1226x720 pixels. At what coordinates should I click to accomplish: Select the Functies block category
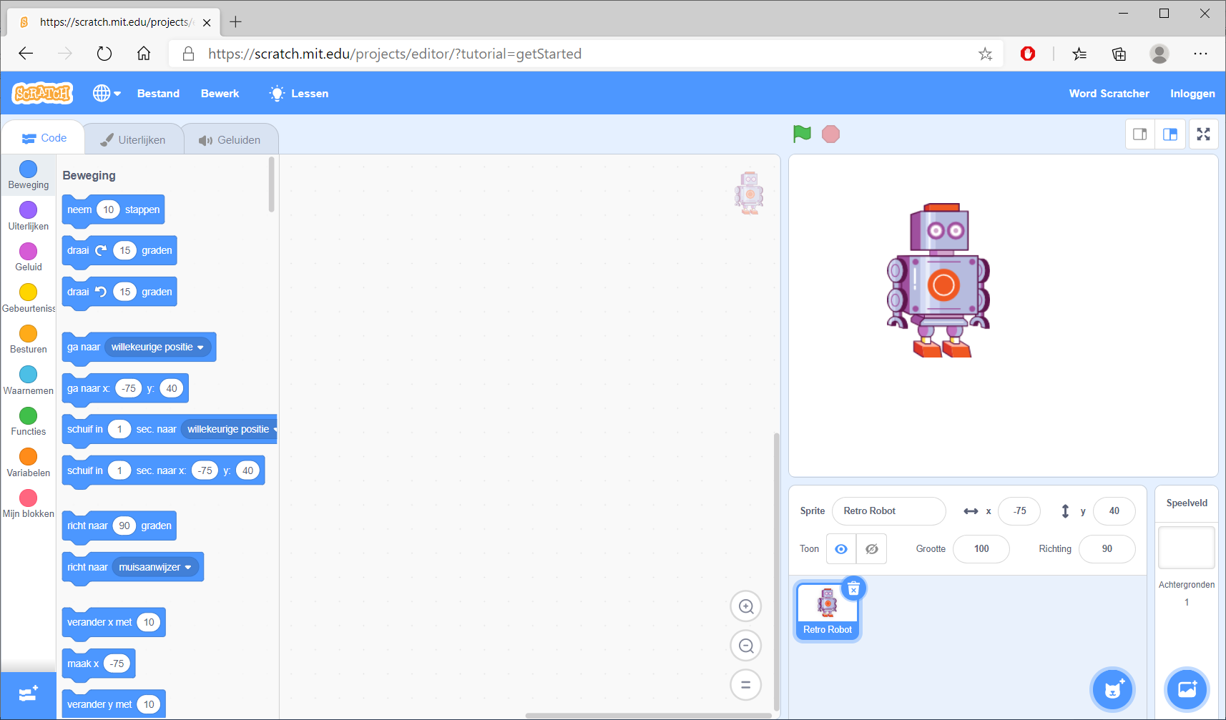click(29, 423)
